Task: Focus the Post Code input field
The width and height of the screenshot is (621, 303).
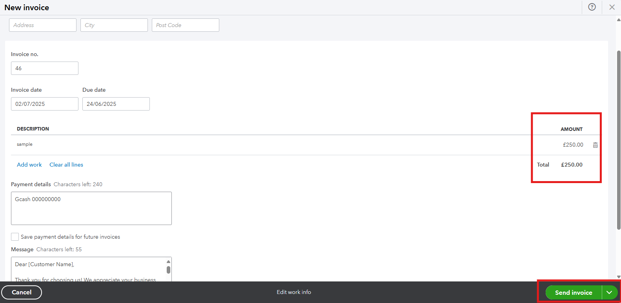Action: [x=186, y=25]
